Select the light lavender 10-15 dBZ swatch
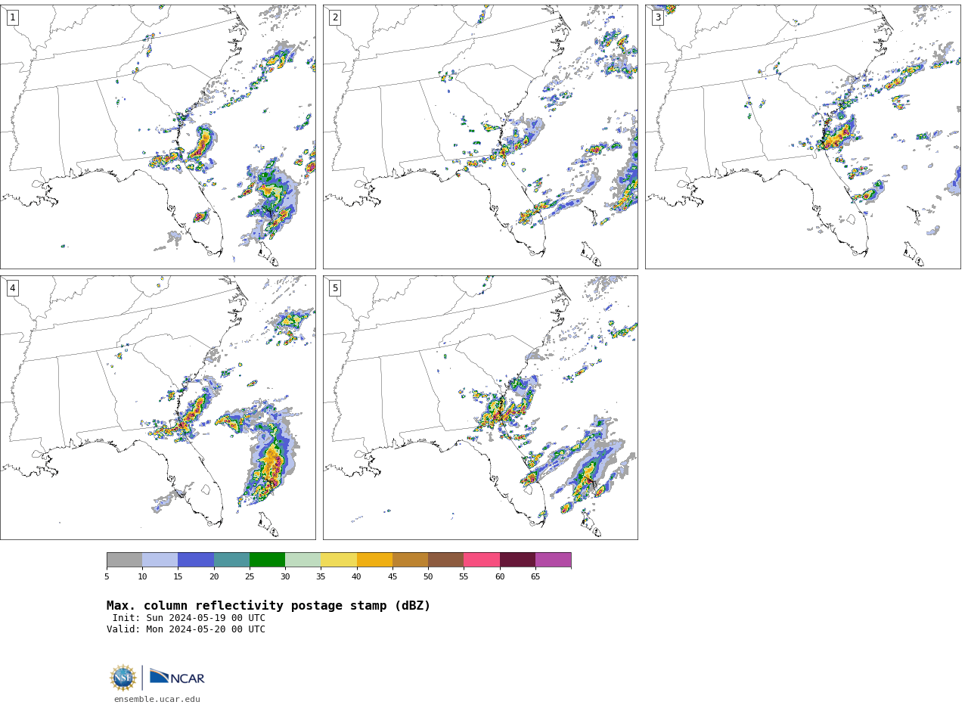 (x=160, y=560)
